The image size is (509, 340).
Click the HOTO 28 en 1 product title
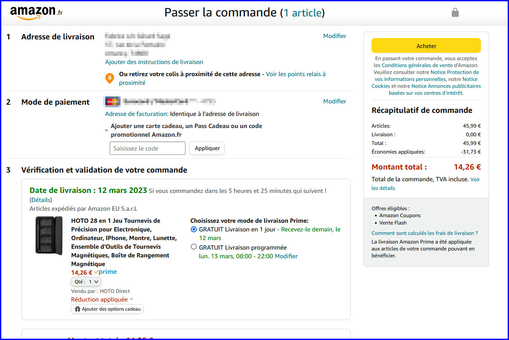coord(124,242)
